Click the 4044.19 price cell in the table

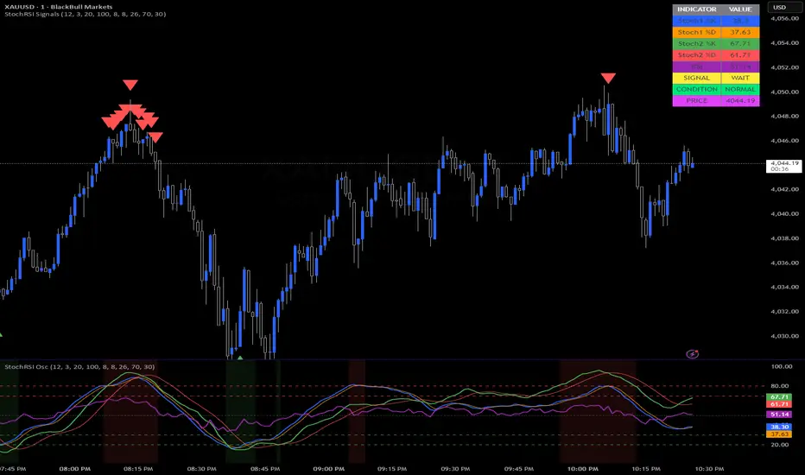point(740,101)
